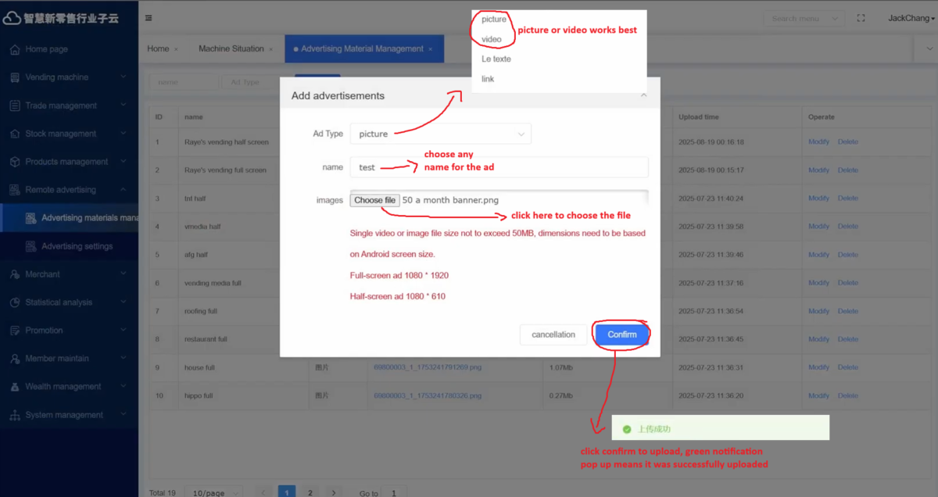Open the Ad Type dropdown in dialog
The width and height of the screenshot is (938, 497).
pyautogui.click(x=440, y=134)
